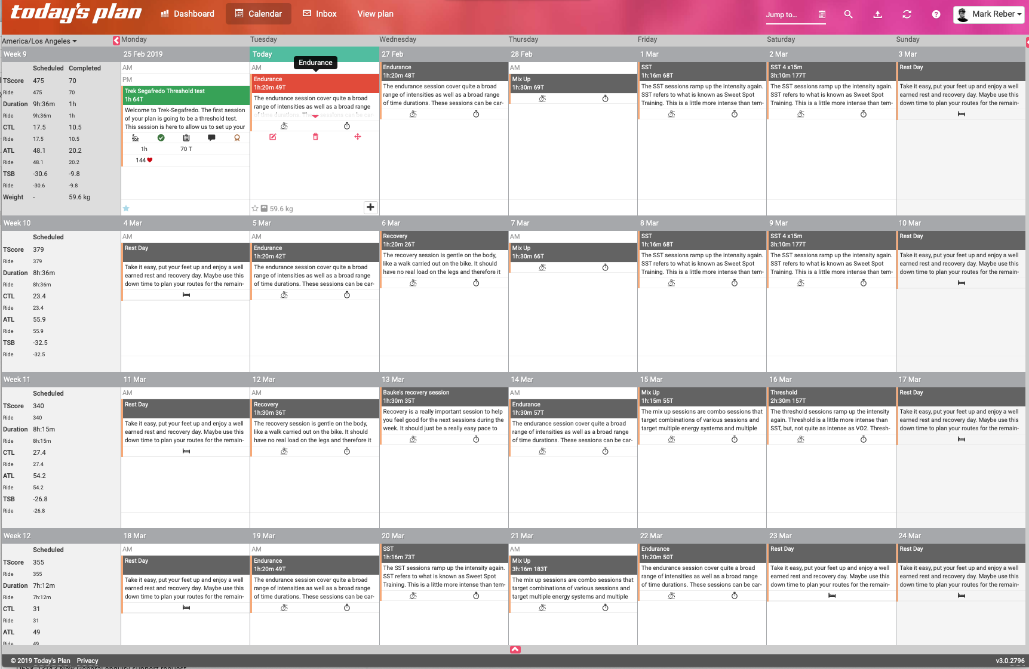The width and height of the screenshot is (1029, 669).
Task: Open the help question mark icon
Action: 936,14
